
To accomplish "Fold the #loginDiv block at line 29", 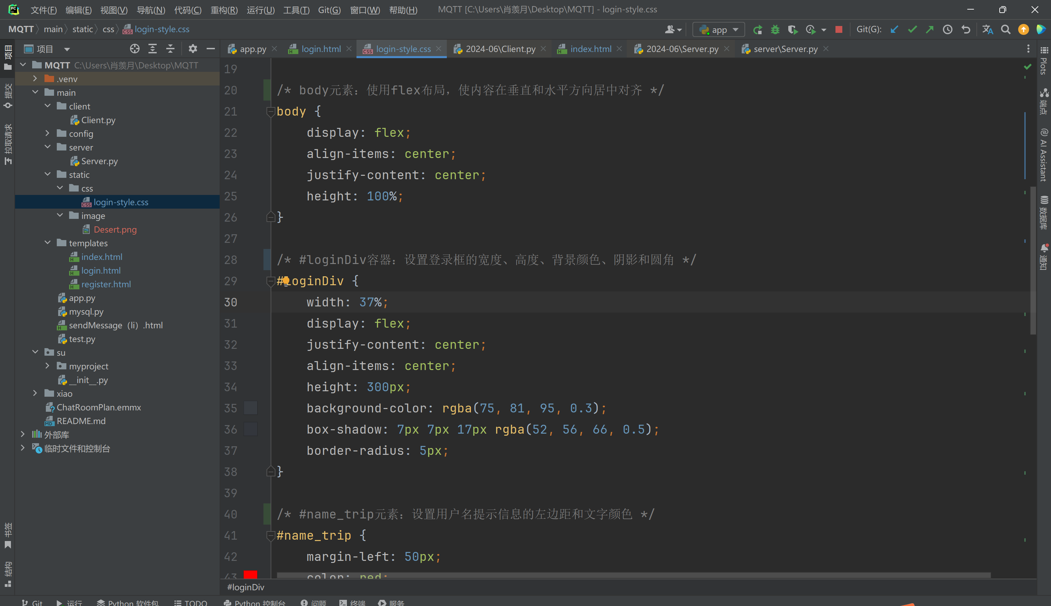I will (x=271, y=281).
